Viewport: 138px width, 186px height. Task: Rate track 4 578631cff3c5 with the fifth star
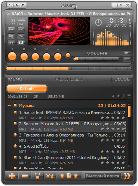tap(123, 151)
